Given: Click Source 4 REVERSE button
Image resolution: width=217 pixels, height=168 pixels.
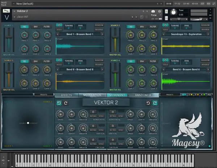Looking at the screenshot, I should [205, 65].
